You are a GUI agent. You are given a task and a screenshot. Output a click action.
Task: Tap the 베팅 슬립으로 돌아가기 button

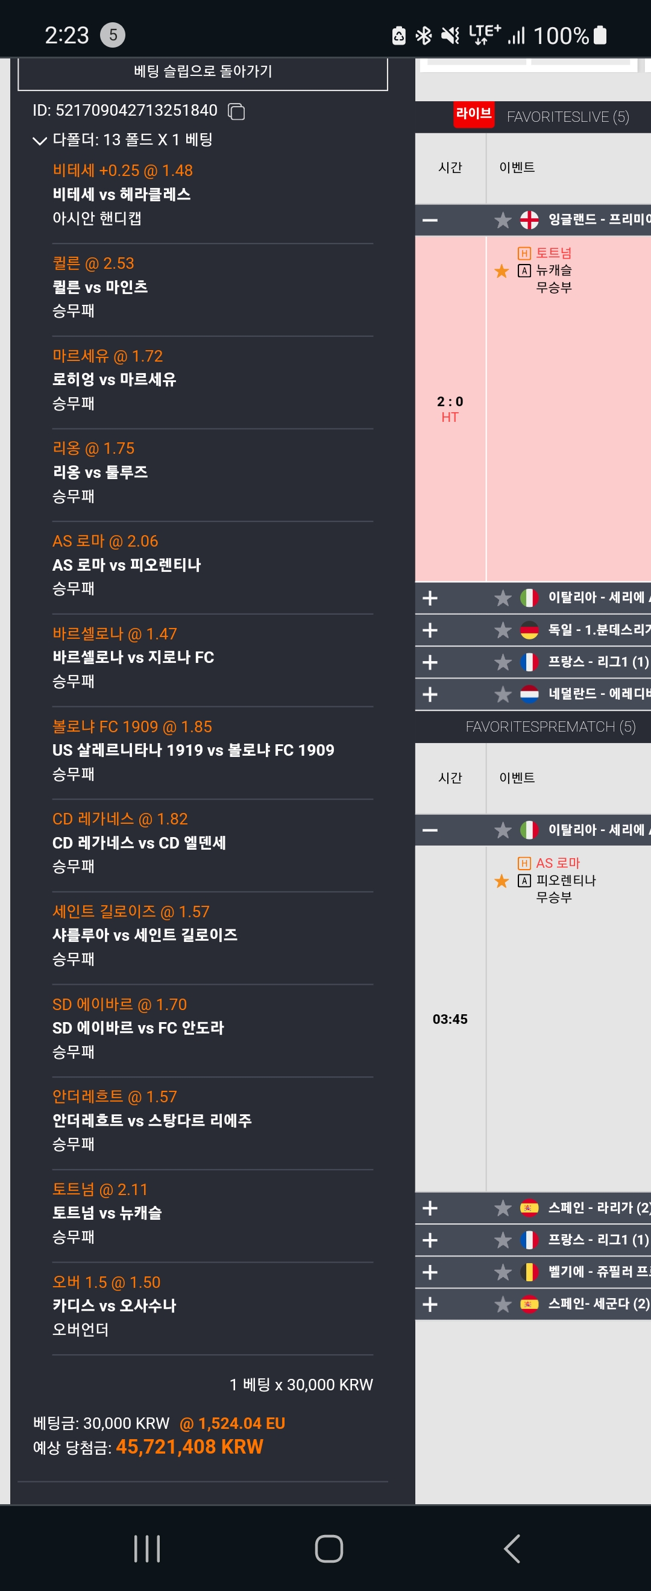[x=203, y=72]
